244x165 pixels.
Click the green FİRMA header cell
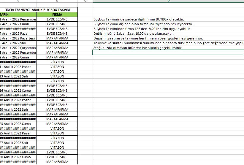(x=57, y=15)
